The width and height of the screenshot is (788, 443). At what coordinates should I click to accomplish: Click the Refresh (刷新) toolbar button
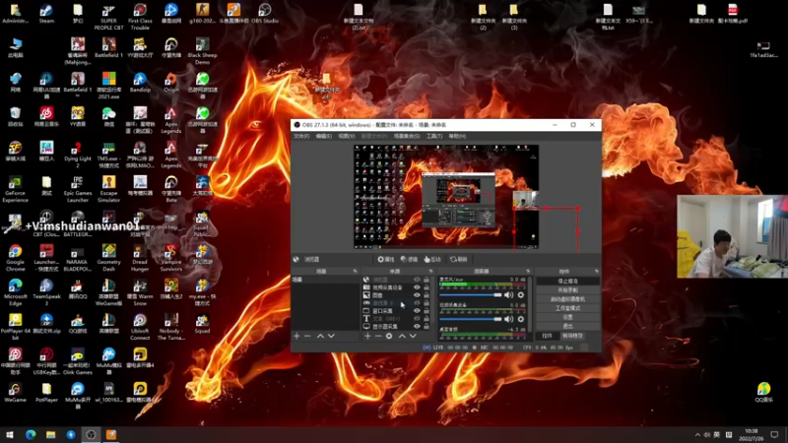tap(458, 259)
